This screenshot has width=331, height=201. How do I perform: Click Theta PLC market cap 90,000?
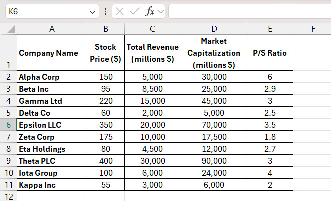point(214,161)
